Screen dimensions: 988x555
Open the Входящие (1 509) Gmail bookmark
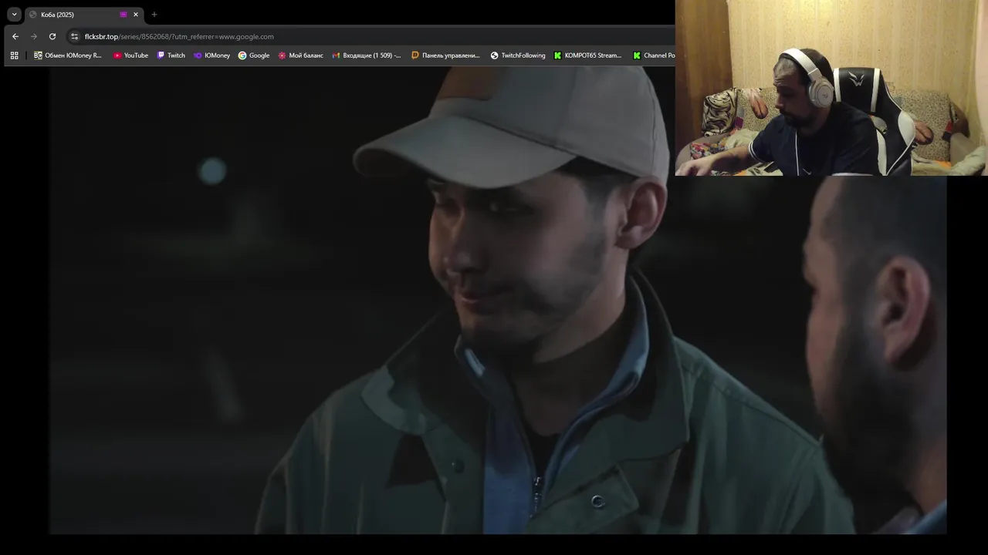click(367, 55)
